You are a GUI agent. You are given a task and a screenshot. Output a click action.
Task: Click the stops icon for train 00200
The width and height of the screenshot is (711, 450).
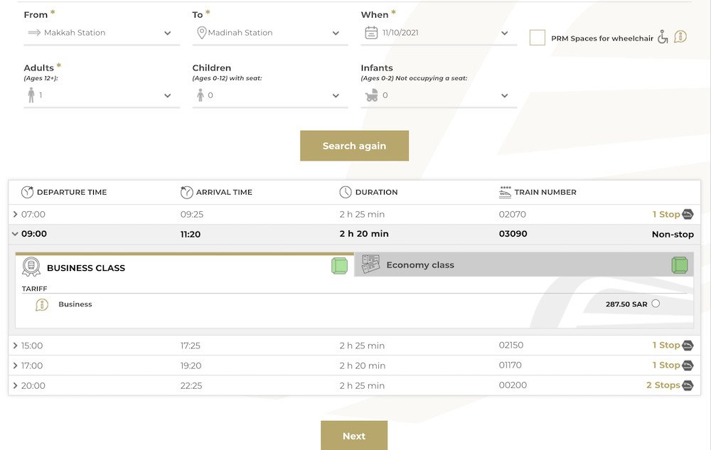click(688, 385)
